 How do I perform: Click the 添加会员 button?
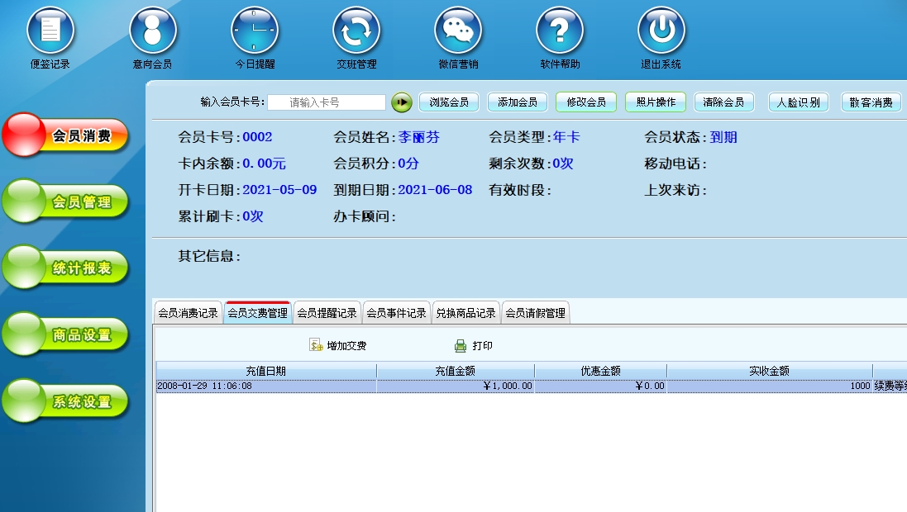[x=518, y=102]
